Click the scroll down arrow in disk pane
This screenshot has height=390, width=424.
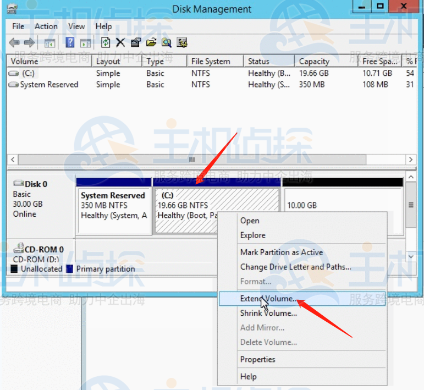[410, 256]
